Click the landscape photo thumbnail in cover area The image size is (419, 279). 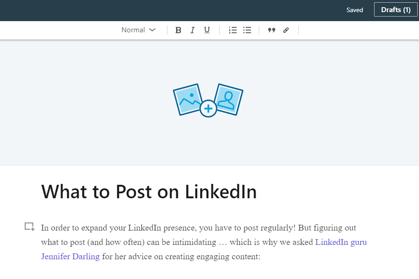pyautogui.click(x=188, y=99)
